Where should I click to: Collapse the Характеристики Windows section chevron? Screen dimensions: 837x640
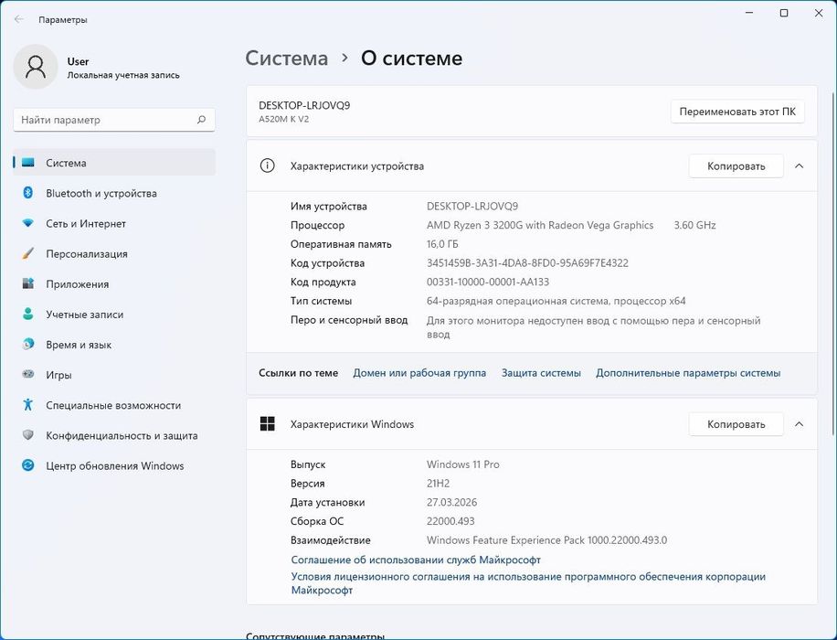click(800, 424)
